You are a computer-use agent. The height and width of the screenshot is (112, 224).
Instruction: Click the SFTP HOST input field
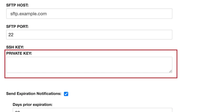coord(89,14)
